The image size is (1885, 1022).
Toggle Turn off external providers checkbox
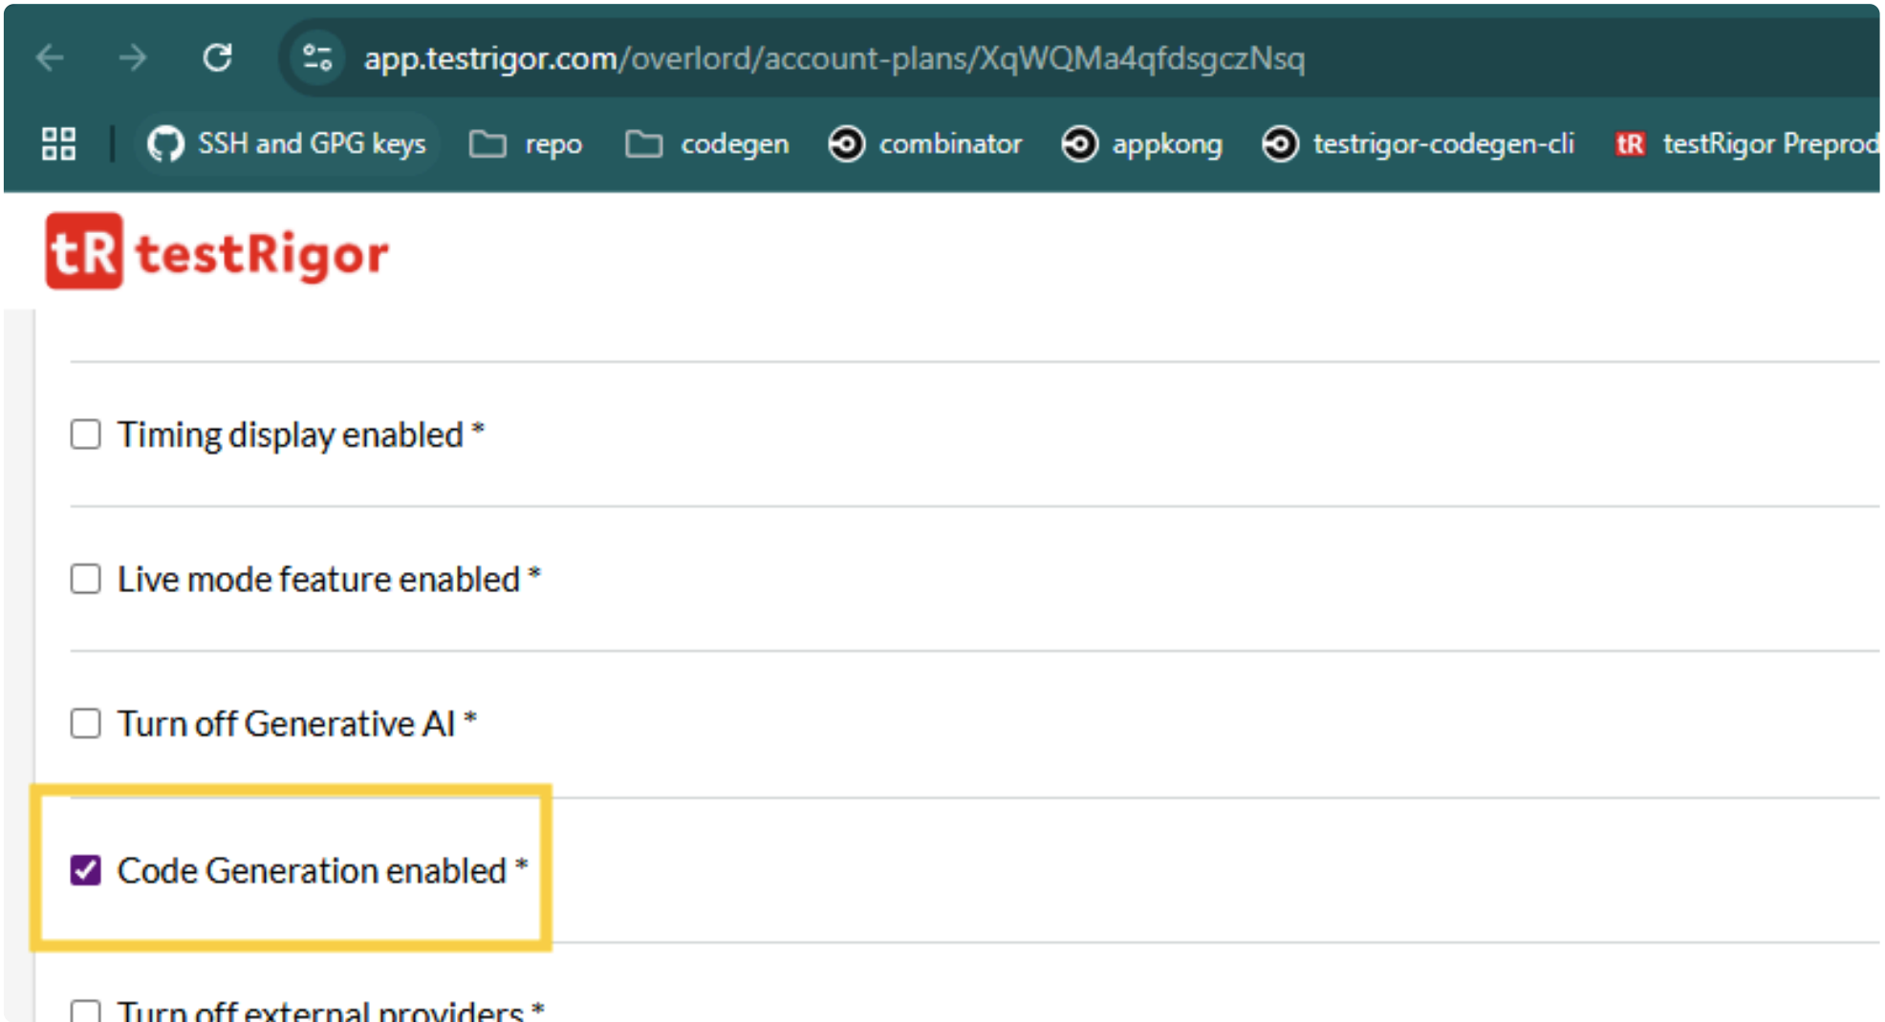pyautogui.click(x=86, y=1011)
